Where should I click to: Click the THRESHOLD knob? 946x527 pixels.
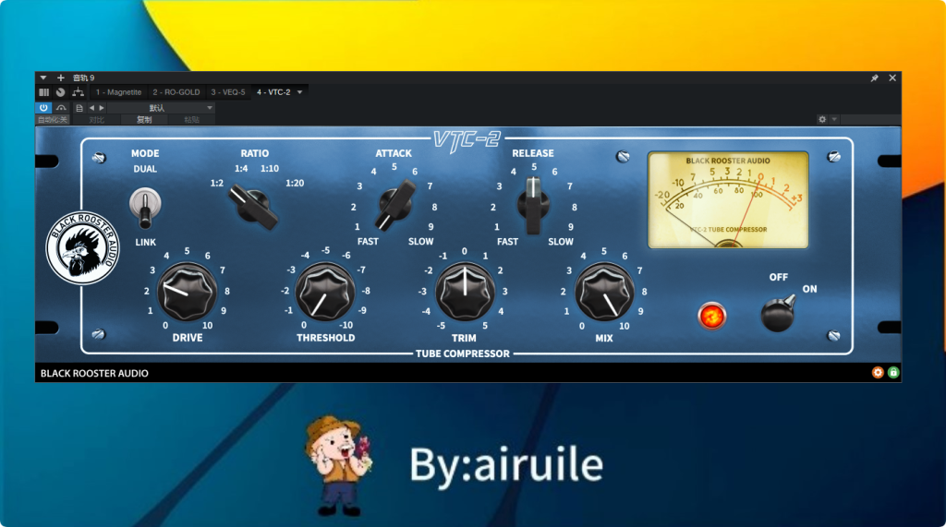point(326,292)
